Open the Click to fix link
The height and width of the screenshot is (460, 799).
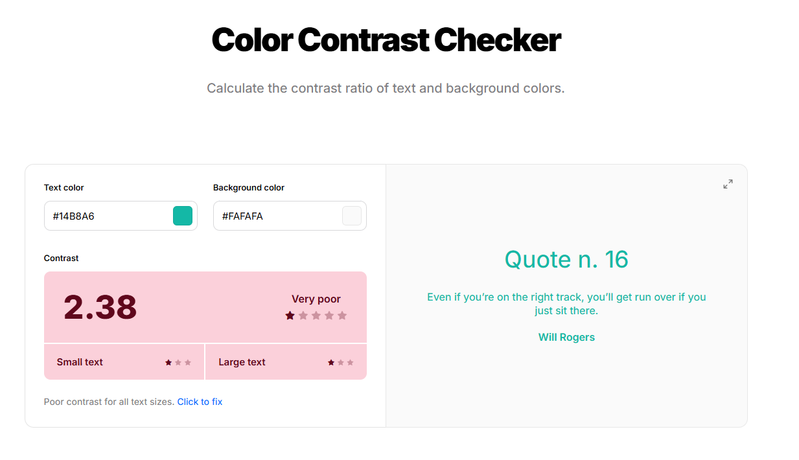pos(200,402)
